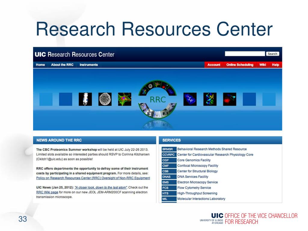Image resolution: width=308 pixels, height=231 pixels.
Task: Click the search input field
Action: tap(245, 54)
